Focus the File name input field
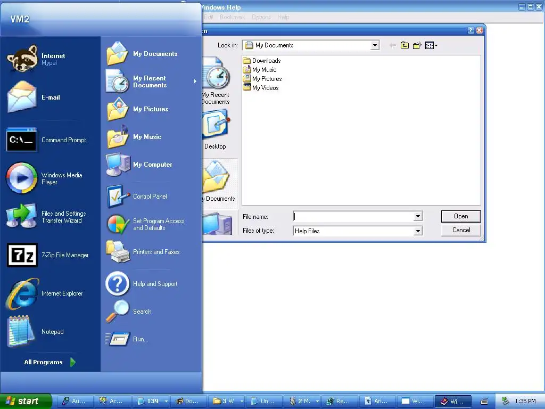Image resolution: width=545 pixels, height=409 pixels. point(354,217)
